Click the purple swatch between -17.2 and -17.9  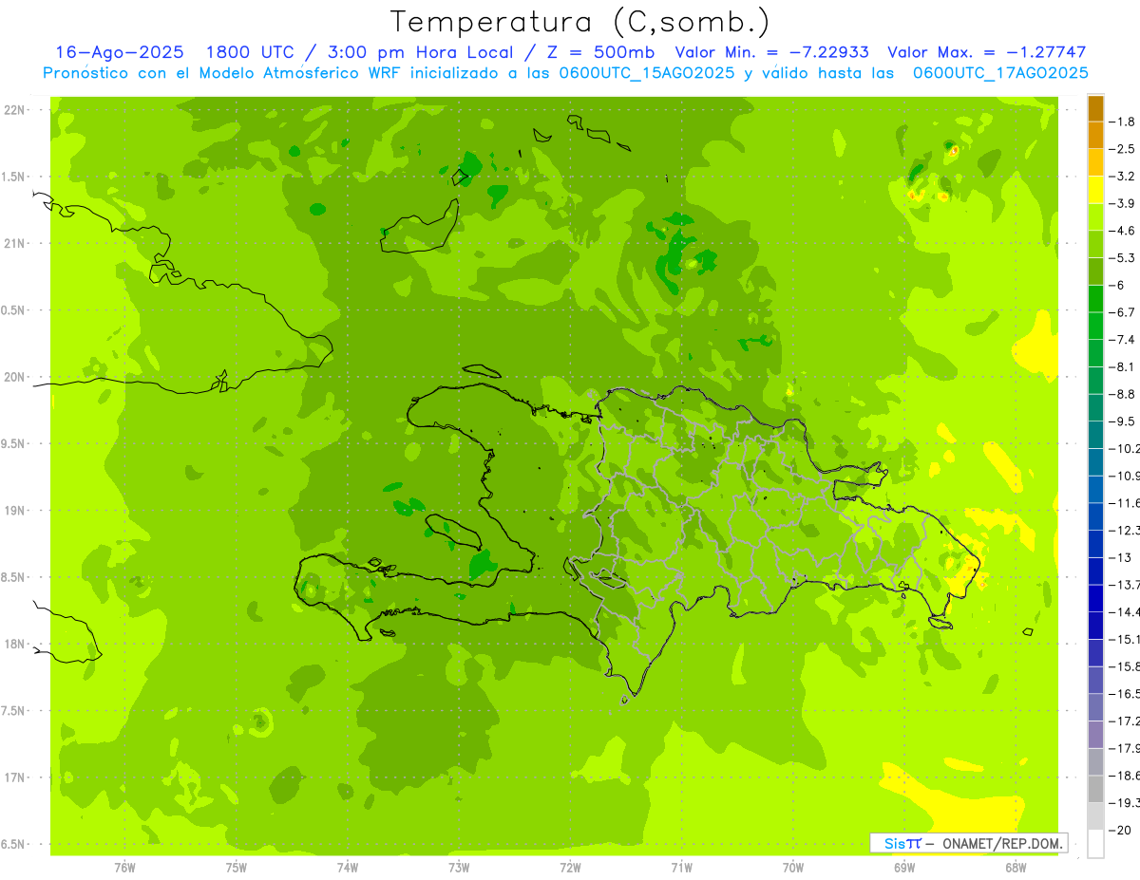[x=1095, y=735]
